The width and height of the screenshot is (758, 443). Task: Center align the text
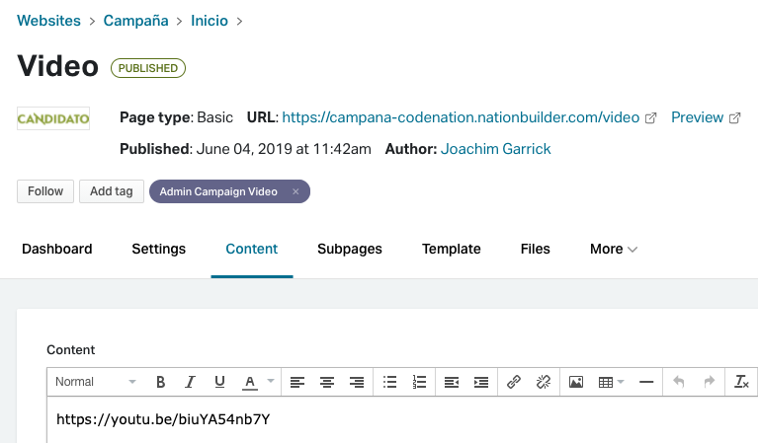(327, 382)
